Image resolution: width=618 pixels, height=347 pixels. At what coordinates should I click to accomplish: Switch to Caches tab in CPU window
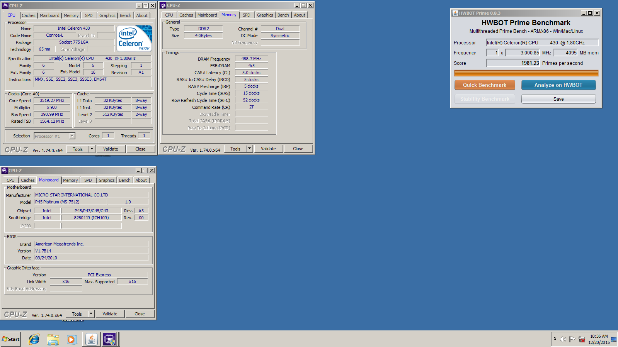pyautogui.click(x=29, y=15)
